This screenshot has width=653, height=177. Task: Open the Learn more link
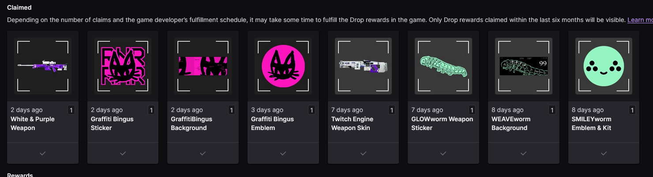click(640, 20)
